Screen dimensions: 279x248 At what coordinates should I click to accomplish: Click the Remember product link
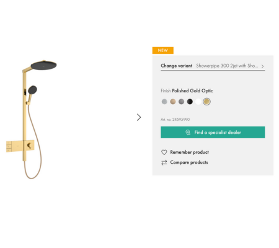(x=189, y=153)
